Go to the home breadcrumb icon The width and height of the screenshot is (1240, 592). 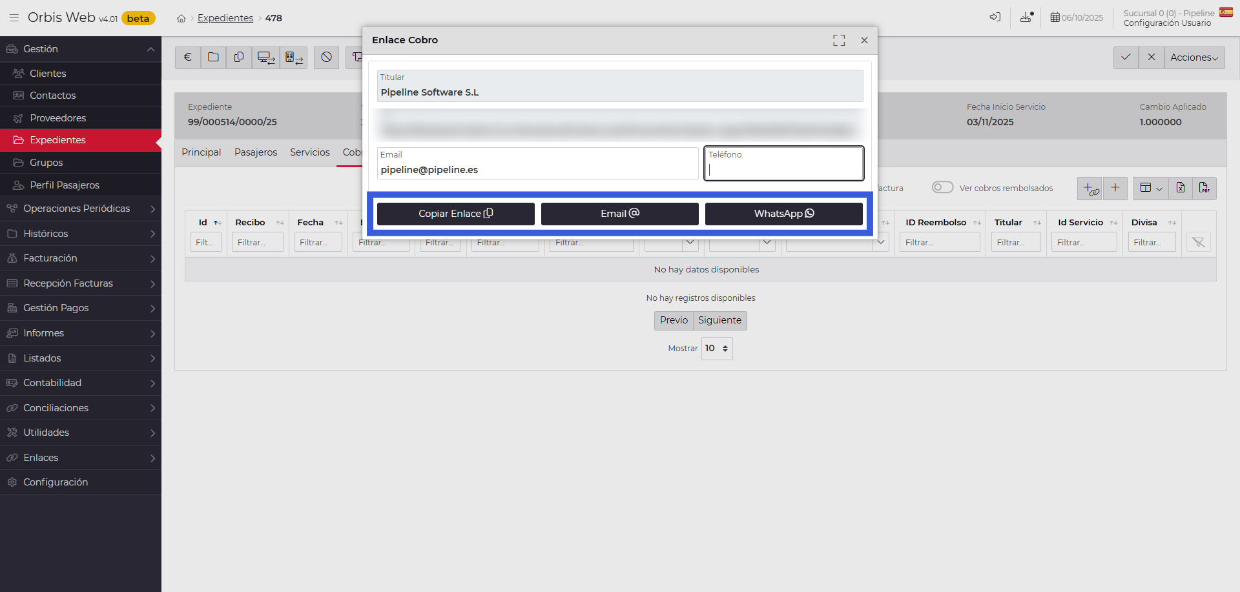click(181, 19)
